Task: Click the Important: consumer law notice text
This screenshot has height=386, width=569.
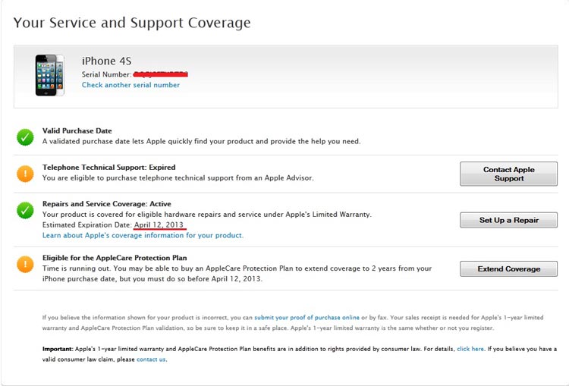Action: [x=300, y=354]
